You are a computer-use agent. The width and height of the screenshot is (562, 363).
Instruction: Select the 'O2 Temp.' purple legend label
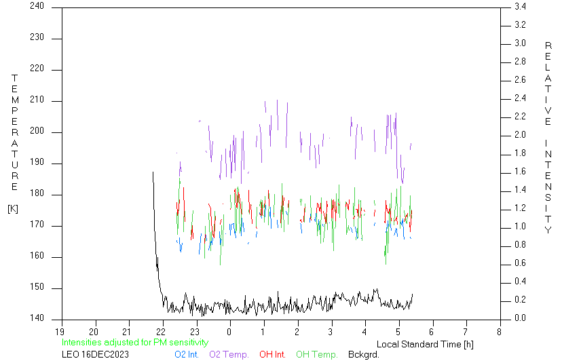[229, 354]
